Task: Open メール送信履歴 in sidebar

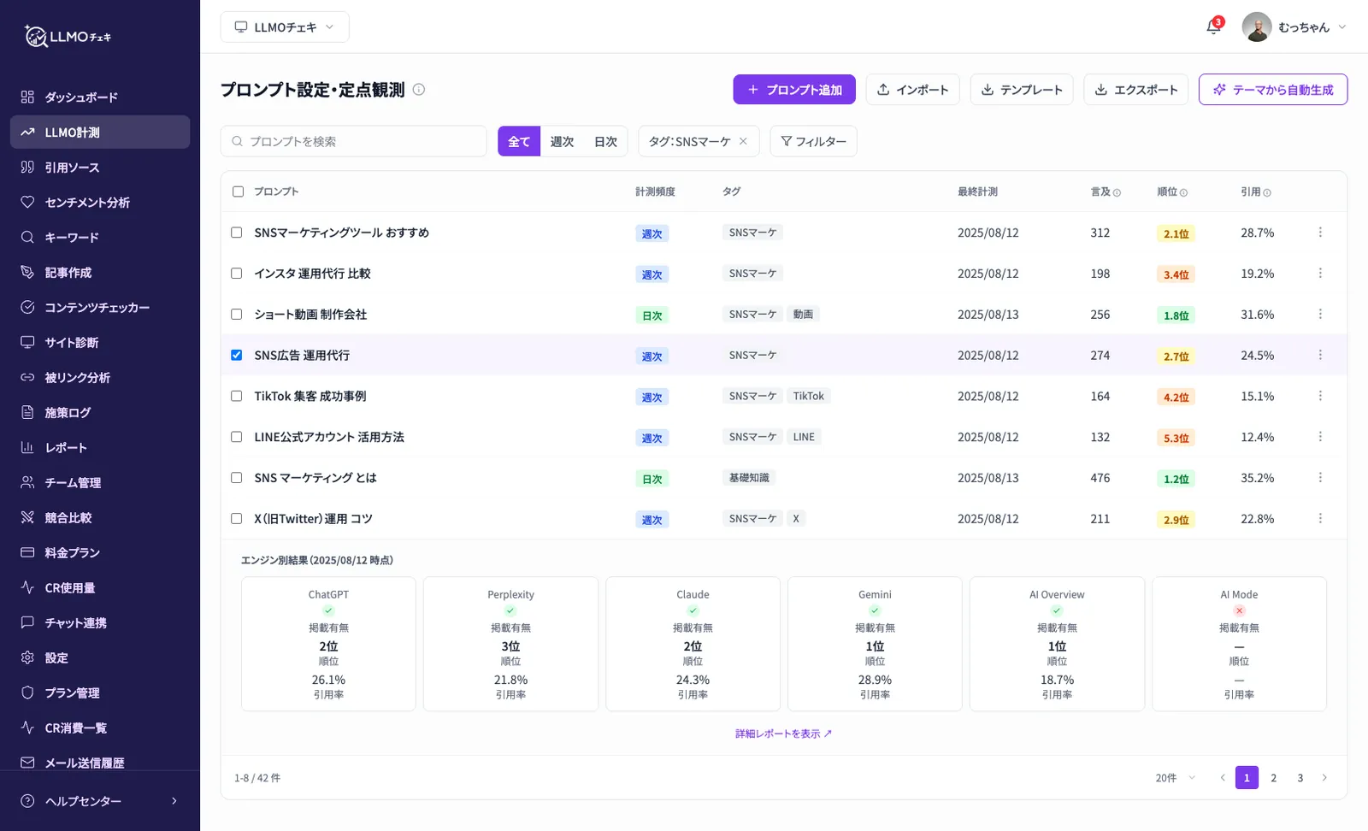Action: [100, 763]
